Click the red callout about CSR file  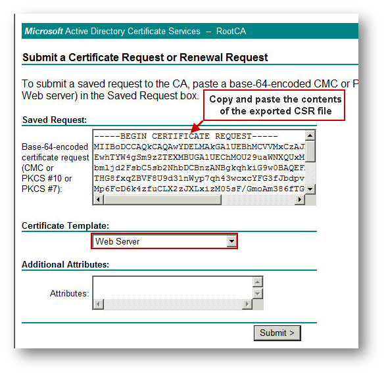click(274, 105)
